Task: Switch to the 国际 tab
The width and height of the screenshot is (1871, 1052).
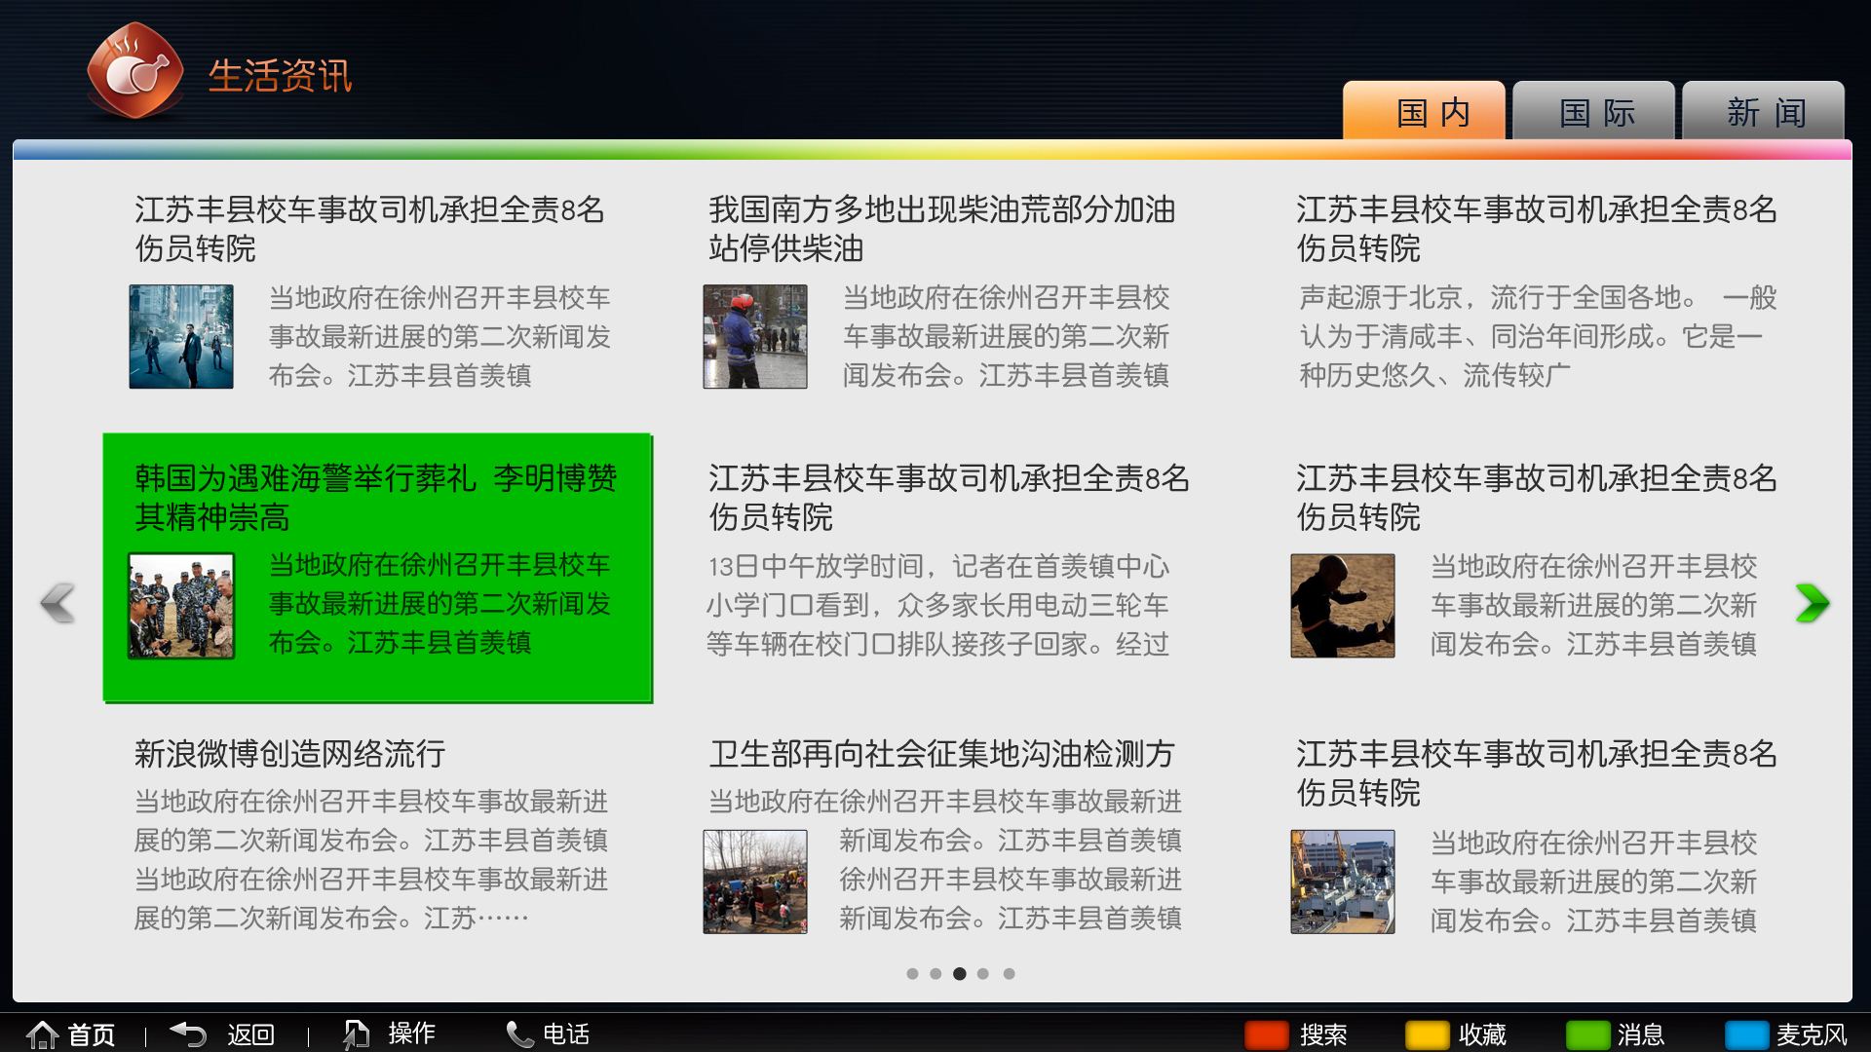Action: pos(1593,111)
